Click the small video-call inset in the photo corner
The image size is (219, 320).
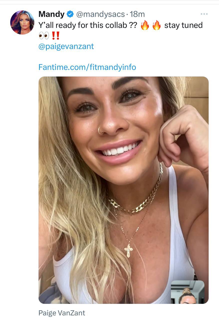pyautogui.click(x=188, y=292)
